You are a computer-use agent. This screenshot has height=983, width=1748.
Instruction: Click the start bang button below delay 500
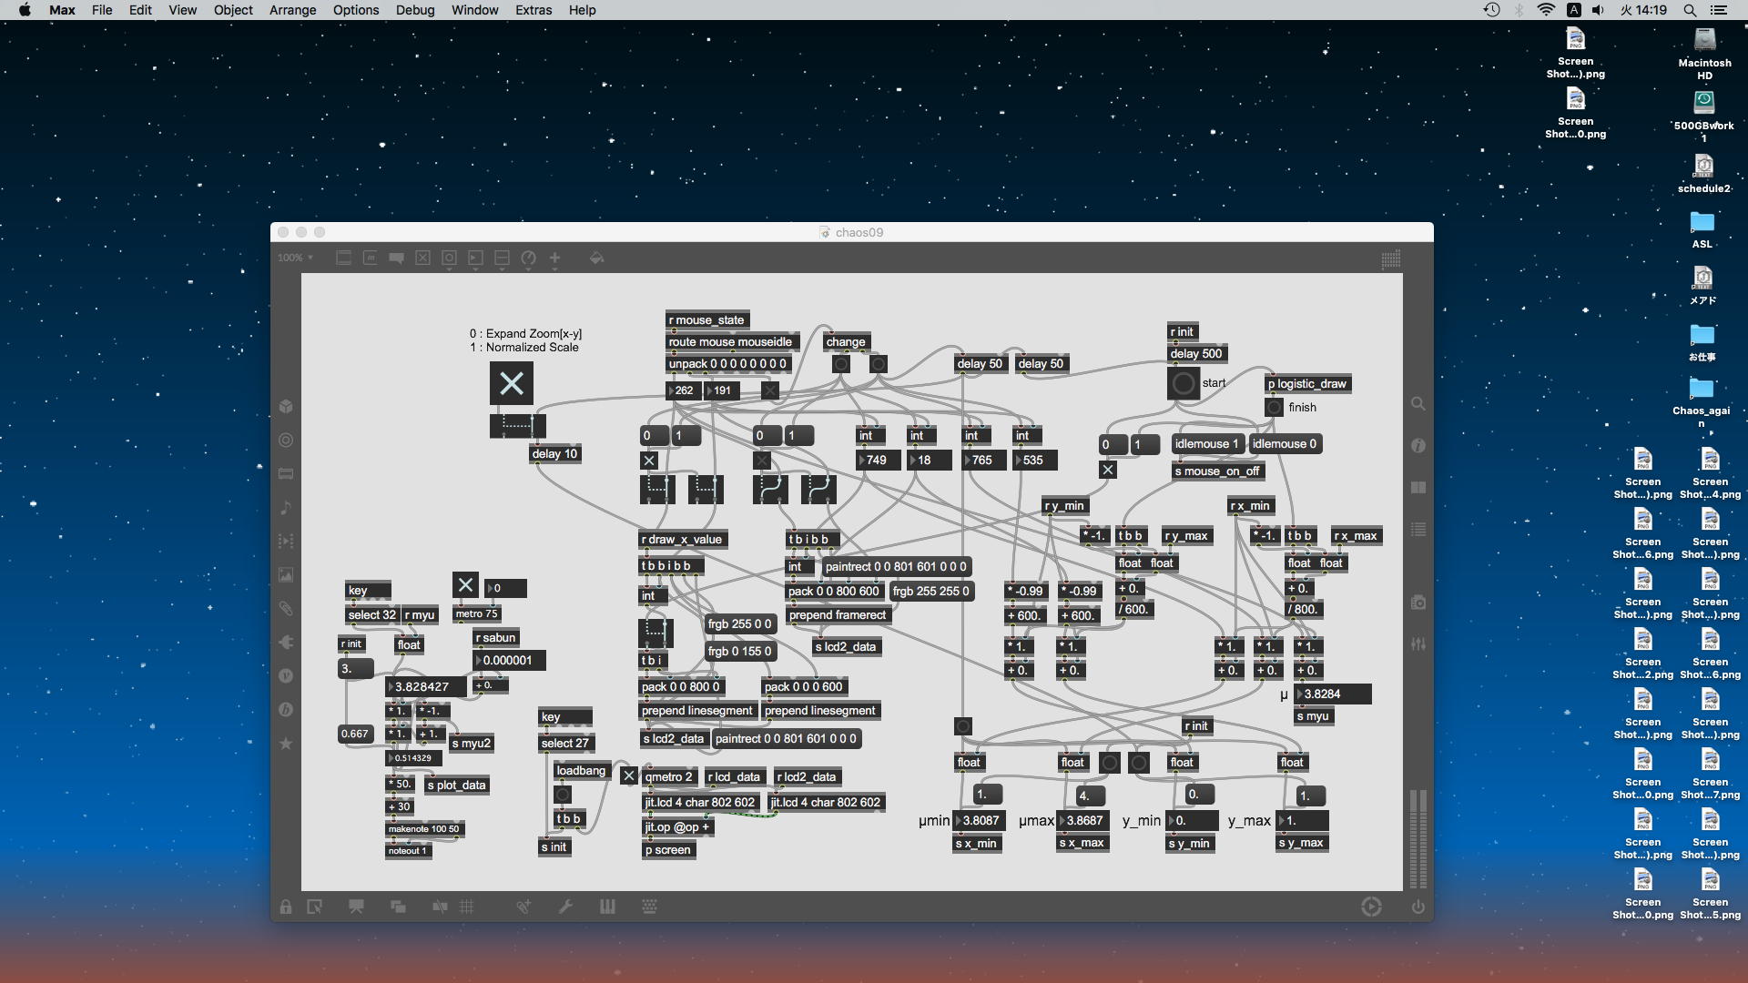pos(1183,384)
